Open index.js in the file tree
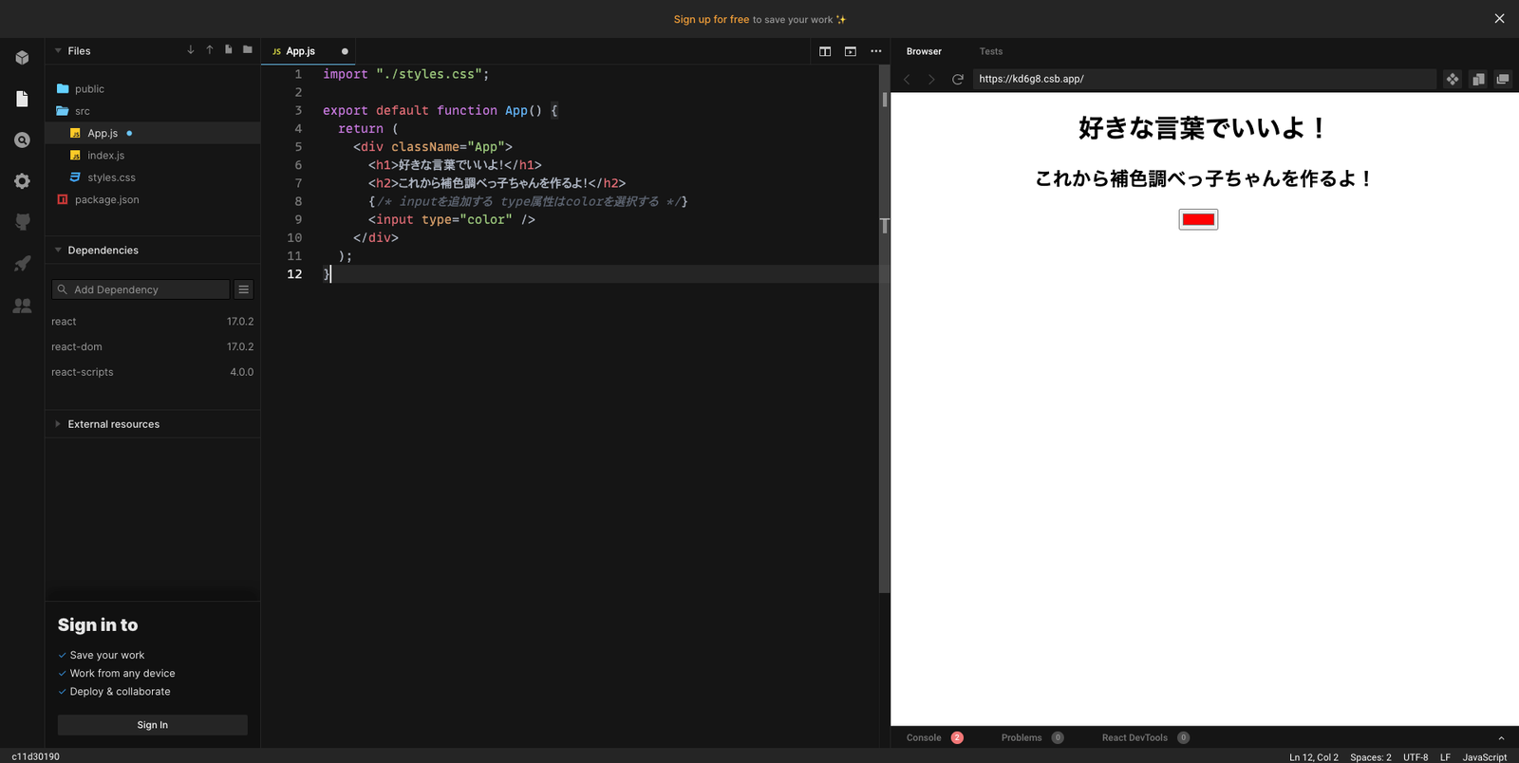 point(153,156)
